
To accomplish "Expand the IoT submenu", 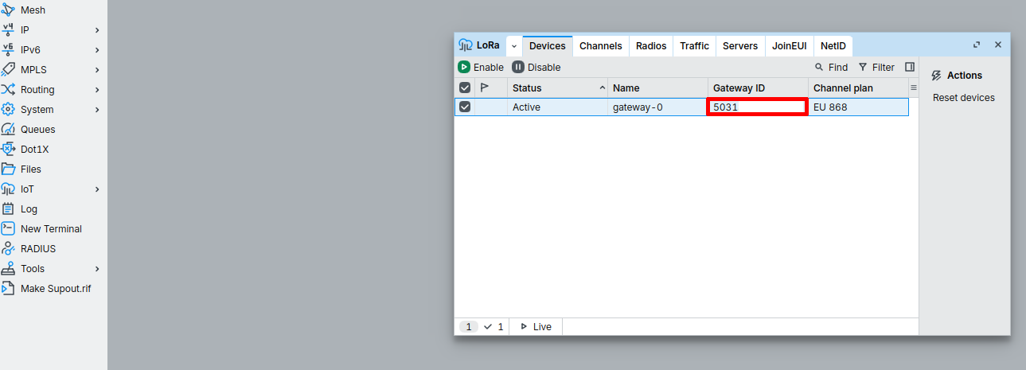I will tap(97, 189).
